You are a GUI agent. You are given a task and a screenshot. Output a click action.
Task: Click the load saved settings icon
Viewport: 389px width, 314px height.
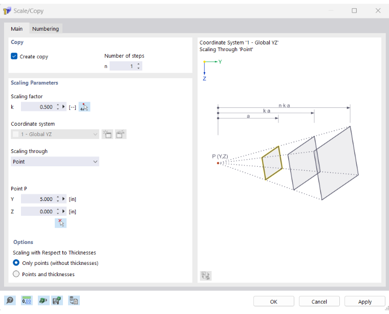click(x=43, y=301)
